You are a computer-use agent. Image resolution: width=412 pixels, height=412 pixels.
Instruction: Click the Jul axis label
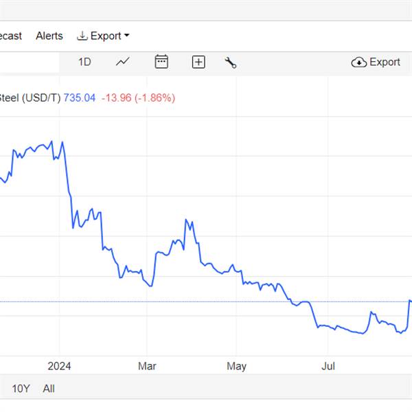[328, 366]
